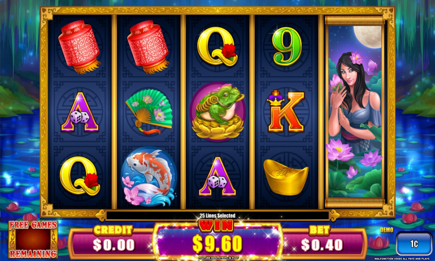Click the yellow Q symbol atop third reel
The height and width of the screenshot is (261, 435).
(217, 46)
